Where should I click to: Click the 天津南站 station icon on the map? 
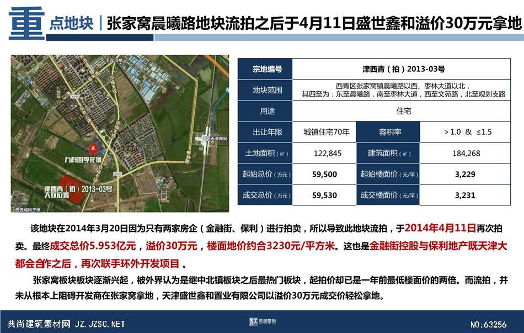click(x=206, y=138)
